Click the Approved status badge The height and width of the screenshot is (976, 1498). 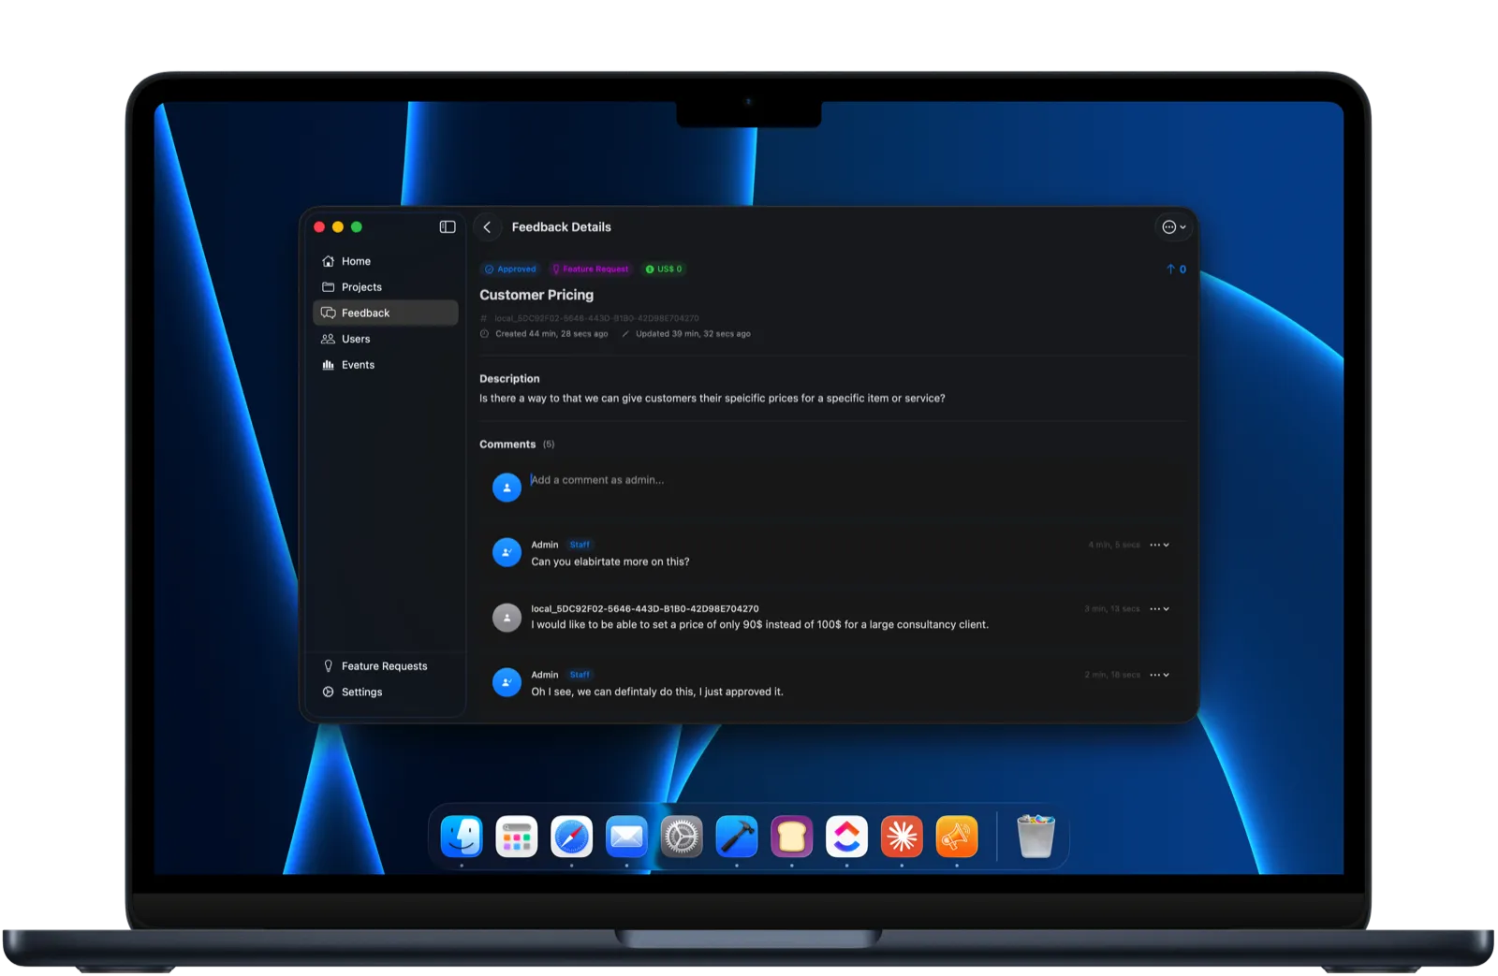(x=510, y=269)
